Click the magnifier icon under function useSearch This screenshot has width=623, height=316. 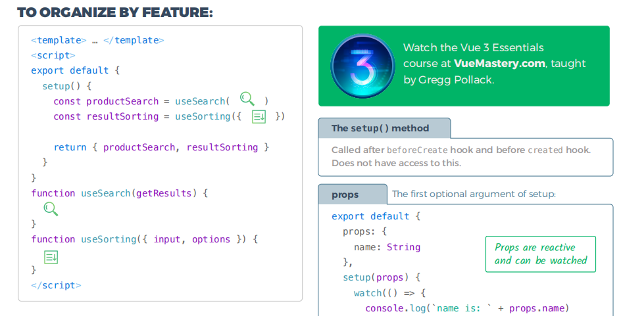pos(51,209)
